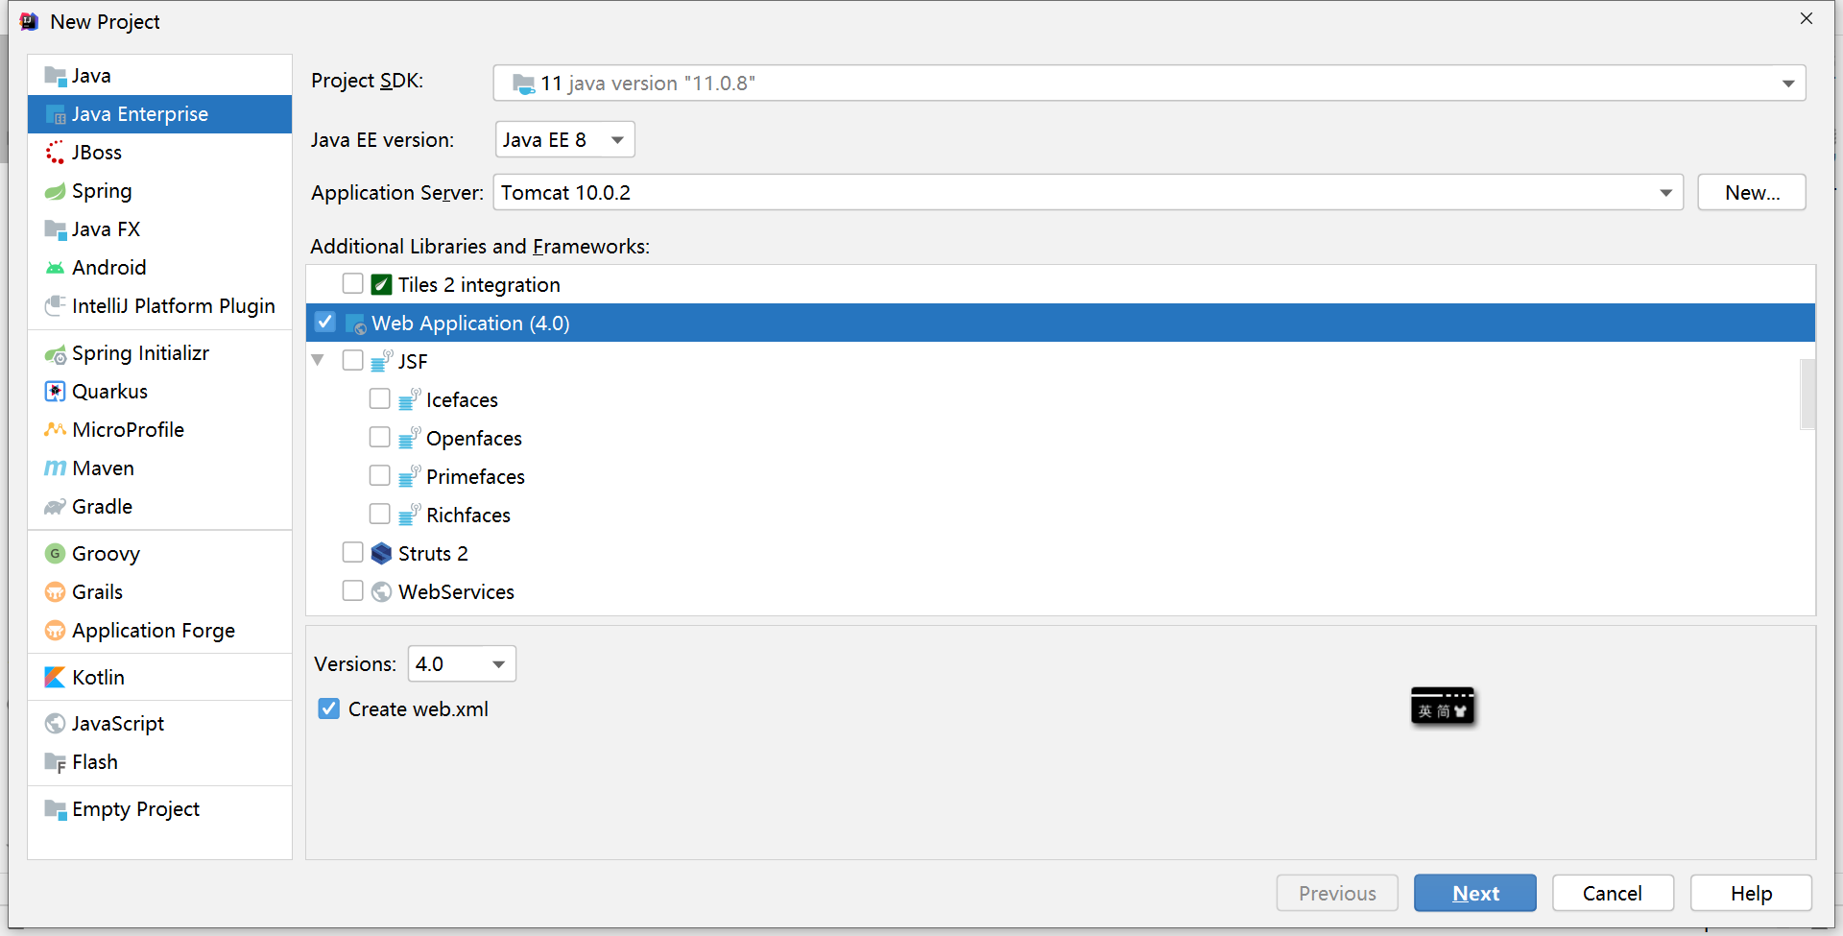Select the MicroProfile icon
The image size is (1843, 936).
click(x=56, y=430)
